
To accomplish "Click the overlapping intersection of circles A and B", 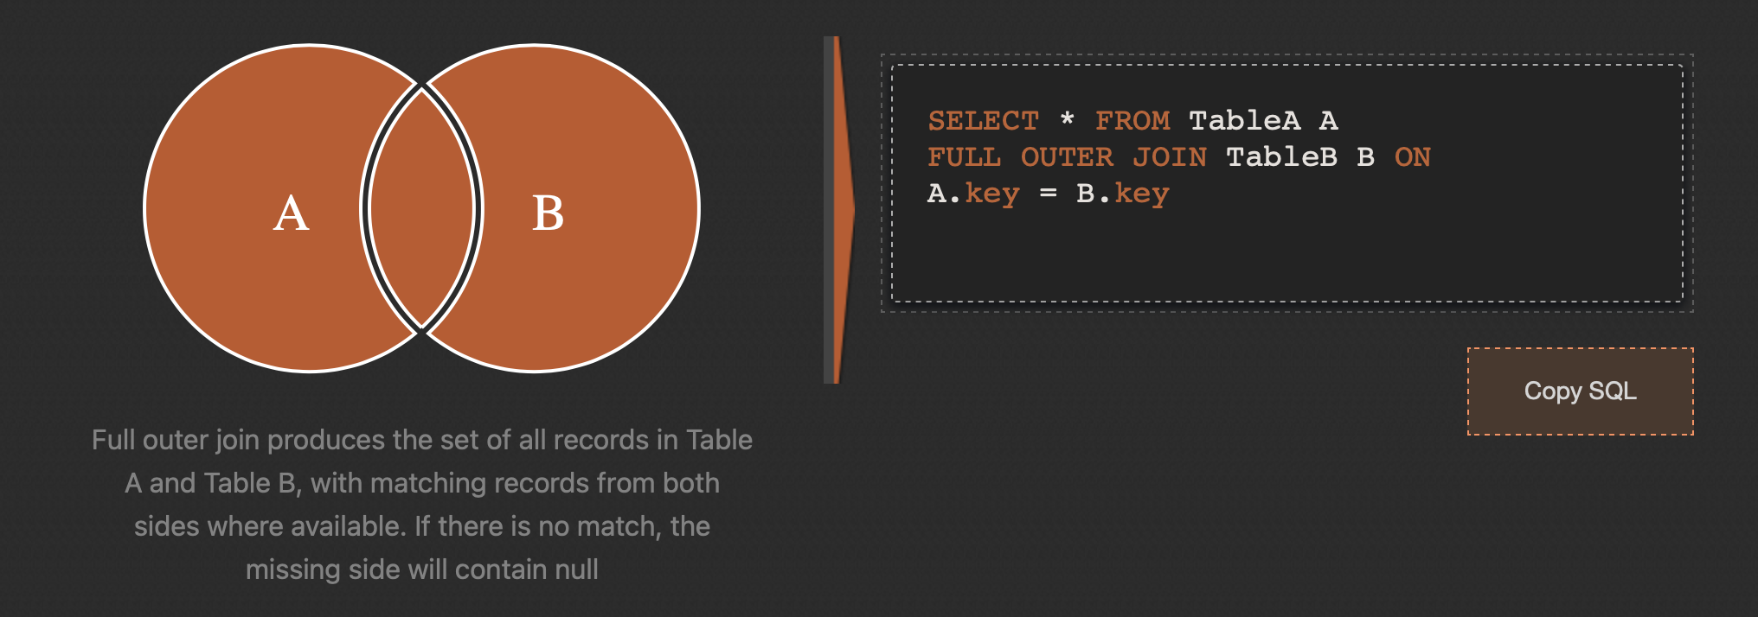I will tap(421, 208).
